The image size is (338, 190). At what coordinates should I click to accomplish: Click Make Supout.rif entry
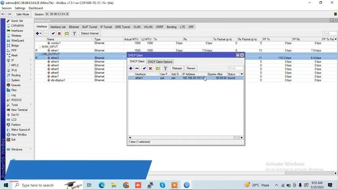pos(20,130)
